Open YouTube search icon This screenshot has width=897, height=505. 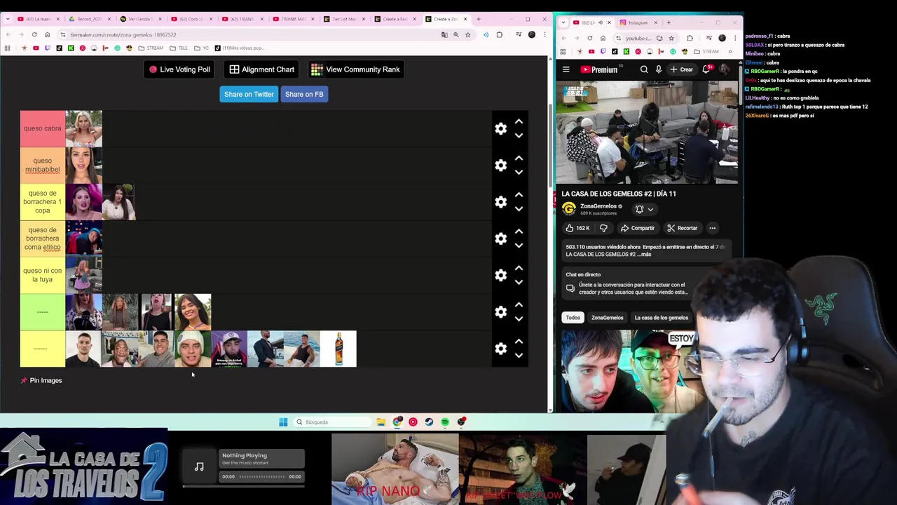(644, 69)
